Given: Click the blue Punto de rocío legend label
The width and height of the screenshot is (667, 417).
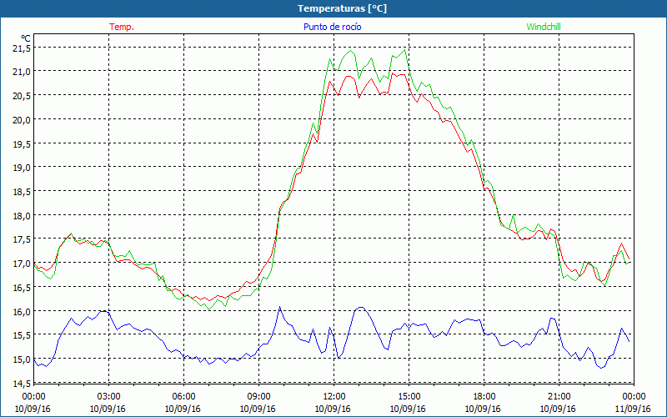Looking at the screenshot, I should [x=332, y=27].
